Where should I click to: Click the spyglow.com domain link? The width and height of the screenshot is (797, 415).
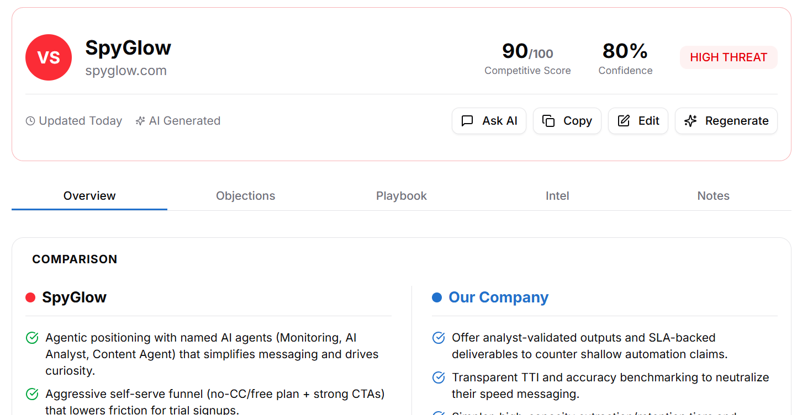click(126, 71)
